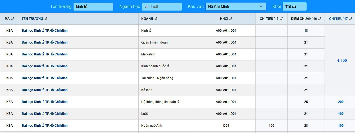The width and height of the screenshot is (355, 133).
Task: Sort by NGÀNH using its sort icon
Action: tap(156, 19)
